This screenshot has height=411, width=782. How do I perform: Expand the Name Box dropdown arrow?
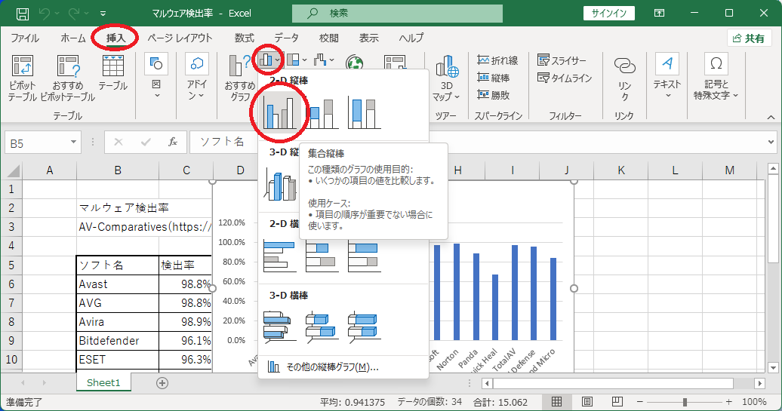click(x=73, y=143)
